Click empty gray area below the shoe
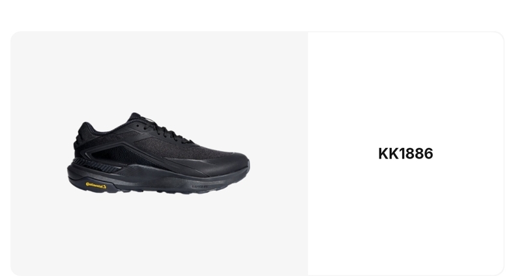 point(159,235)
